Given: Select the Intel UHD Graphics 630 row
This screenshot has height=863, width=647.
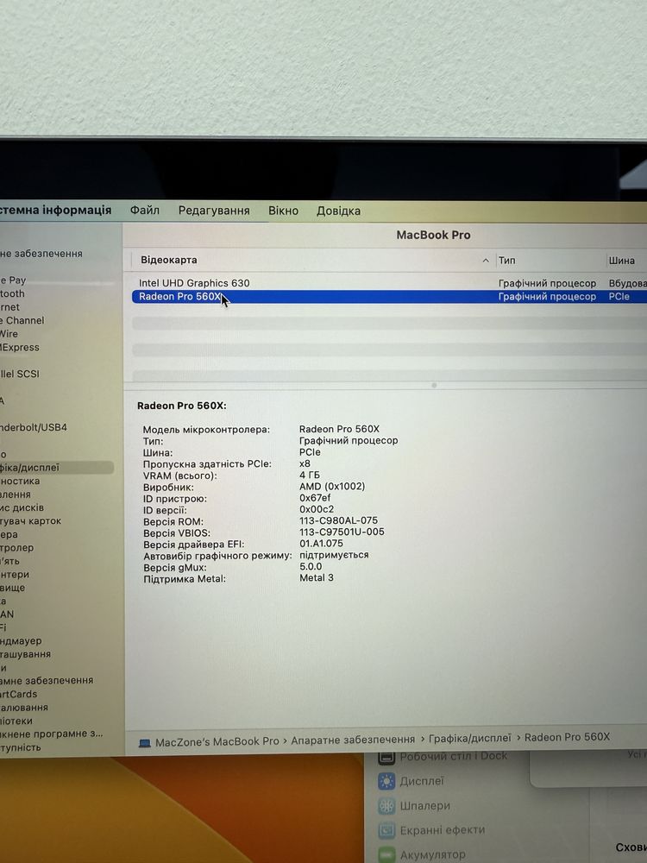Looking at the screenshot, I should tap(390, 283).
